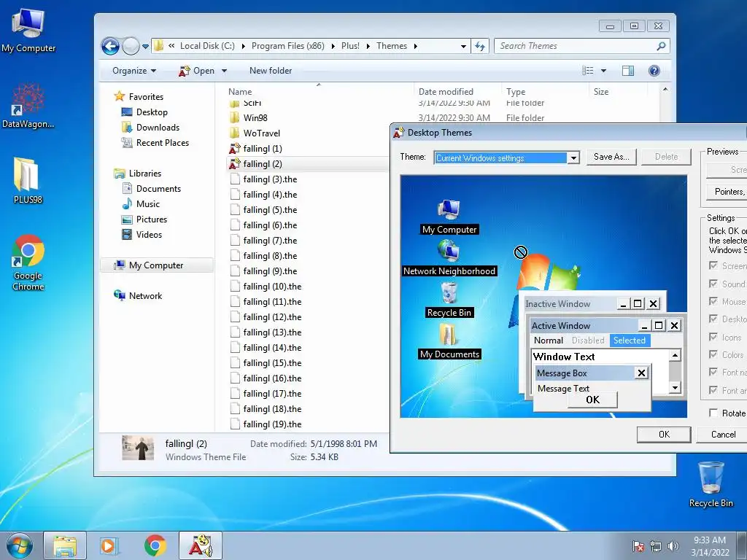The image size is (747, 560).
Task: Click the OK button in preview Message Box
Action: (592, 400)
